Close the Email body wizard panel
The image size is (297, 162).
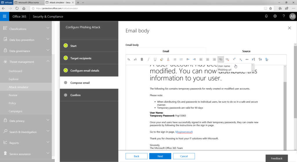289,28
